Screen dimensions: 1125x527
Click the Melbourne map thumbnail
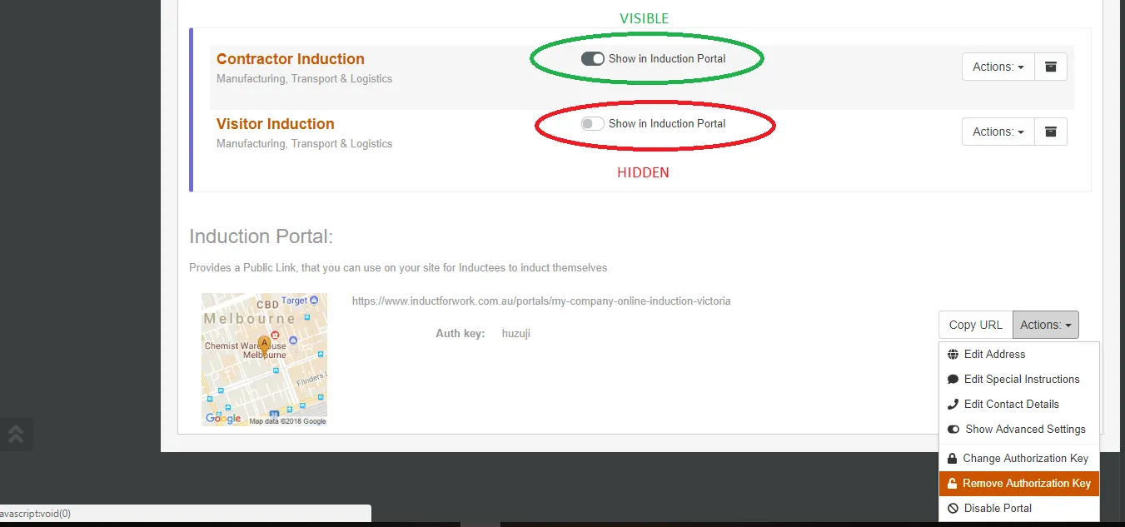pos(264,360)
